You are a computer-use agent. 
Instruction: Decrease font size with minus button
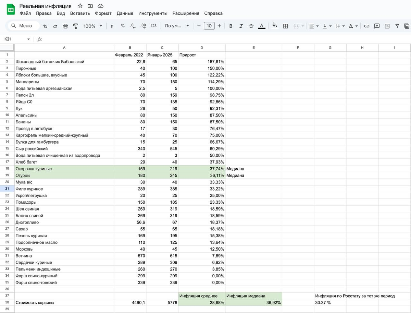(x=199, y=26)
